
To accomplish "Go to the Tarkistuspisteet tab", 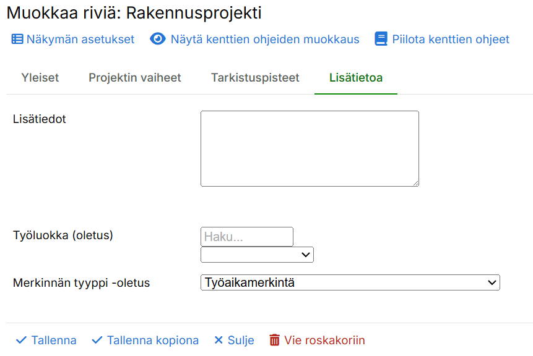I will pyautogui.click(x=255, y=78).
